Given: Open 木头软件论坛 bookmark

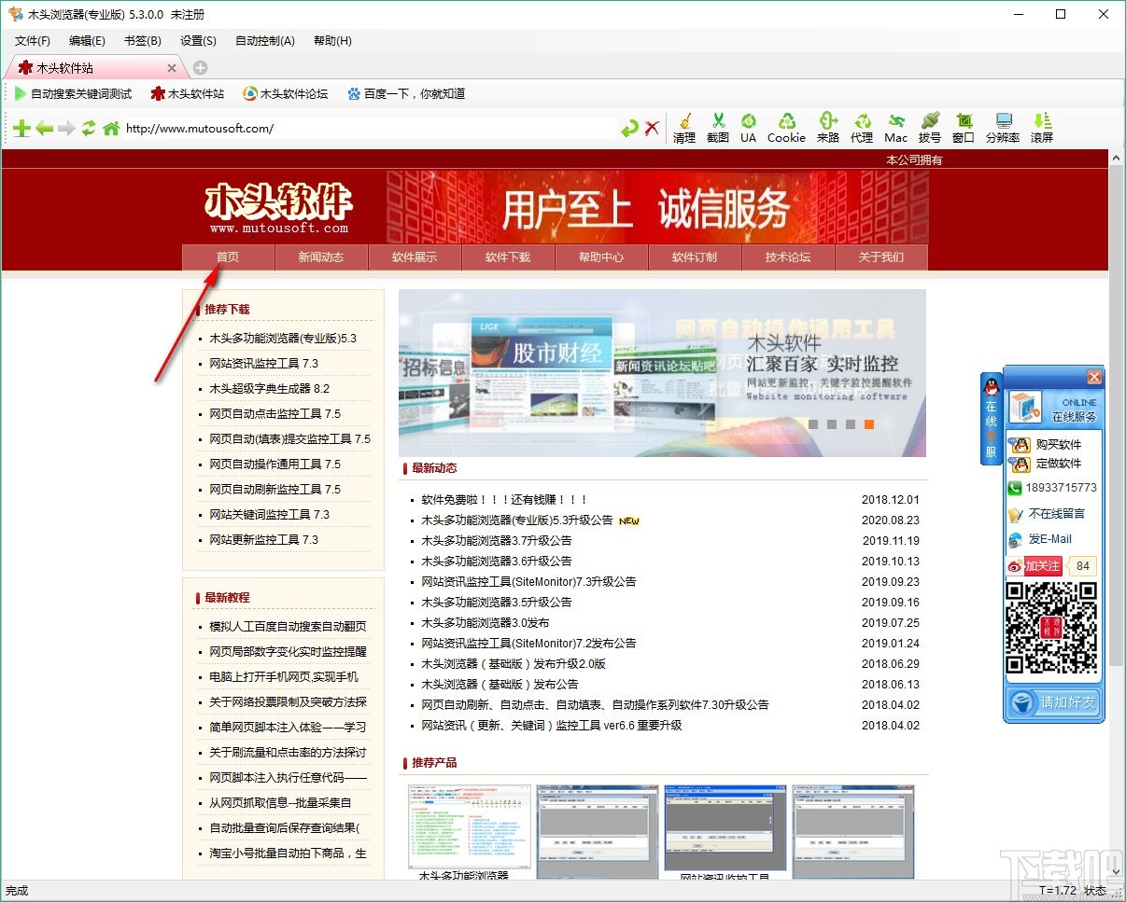Looking at the screenshot, I should (286, 93).
